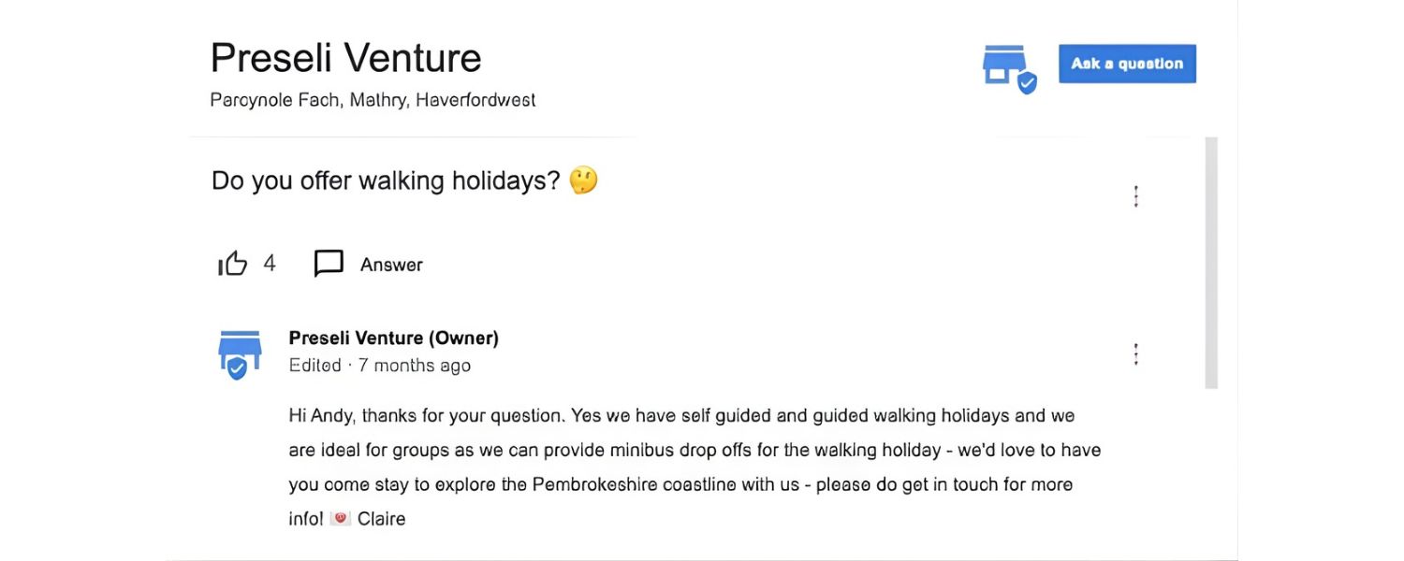Toggle a like on the walking holidays question
The height and width of the screenshot is (561, 1404).
[232, 263]
